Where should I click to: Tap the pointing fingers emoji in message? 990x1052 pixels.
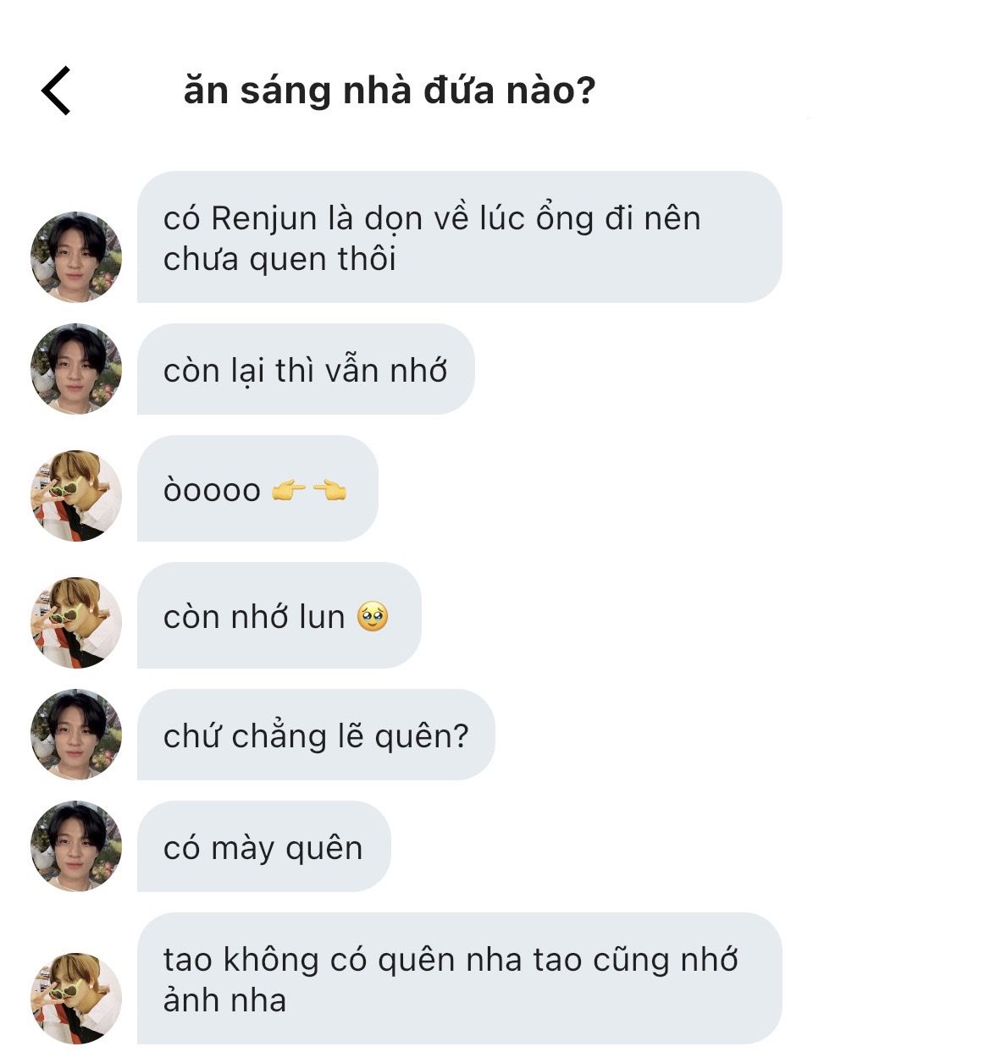(x=309, y=490)
